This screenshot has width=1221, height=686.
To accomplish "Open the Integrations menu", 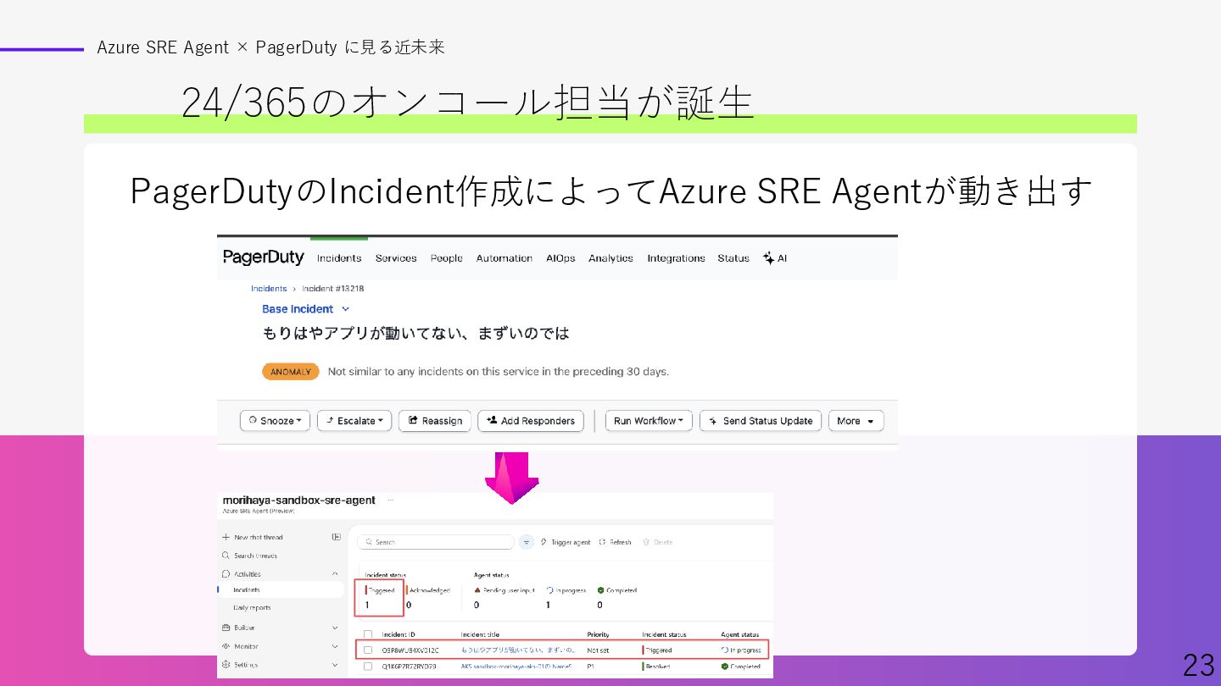I will (676, 258).
